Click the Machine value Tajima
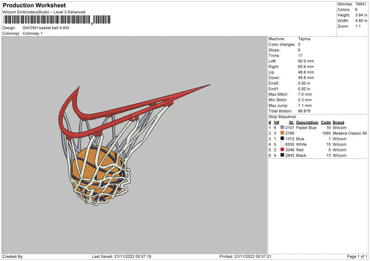Viewport: 370px width, 261px height. click(304, 39)
